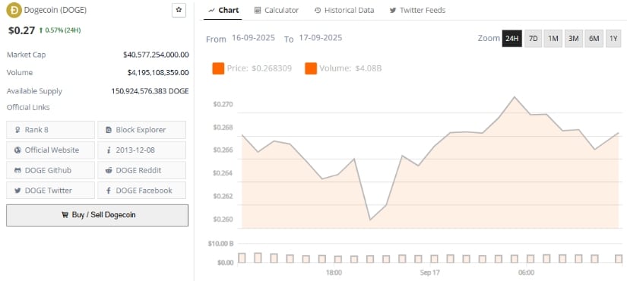The image size is (627, 281).
Task: Open the DOGE Twitter link
Action: coord(50,191)
